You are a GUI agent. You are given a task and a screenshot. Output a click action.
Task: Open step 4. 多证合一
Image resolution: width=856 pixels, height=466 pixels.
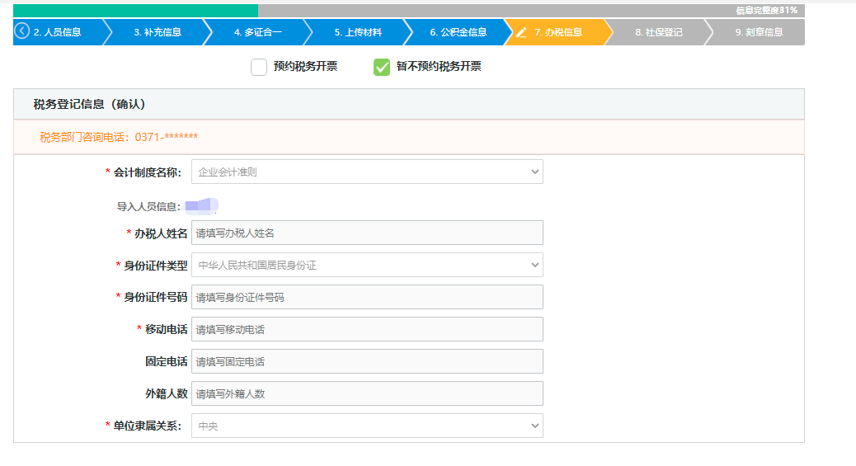[257, 32]
